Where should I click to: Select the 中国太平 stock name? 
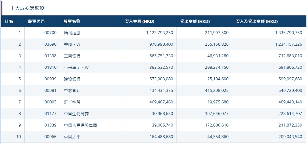click(72, 137)
